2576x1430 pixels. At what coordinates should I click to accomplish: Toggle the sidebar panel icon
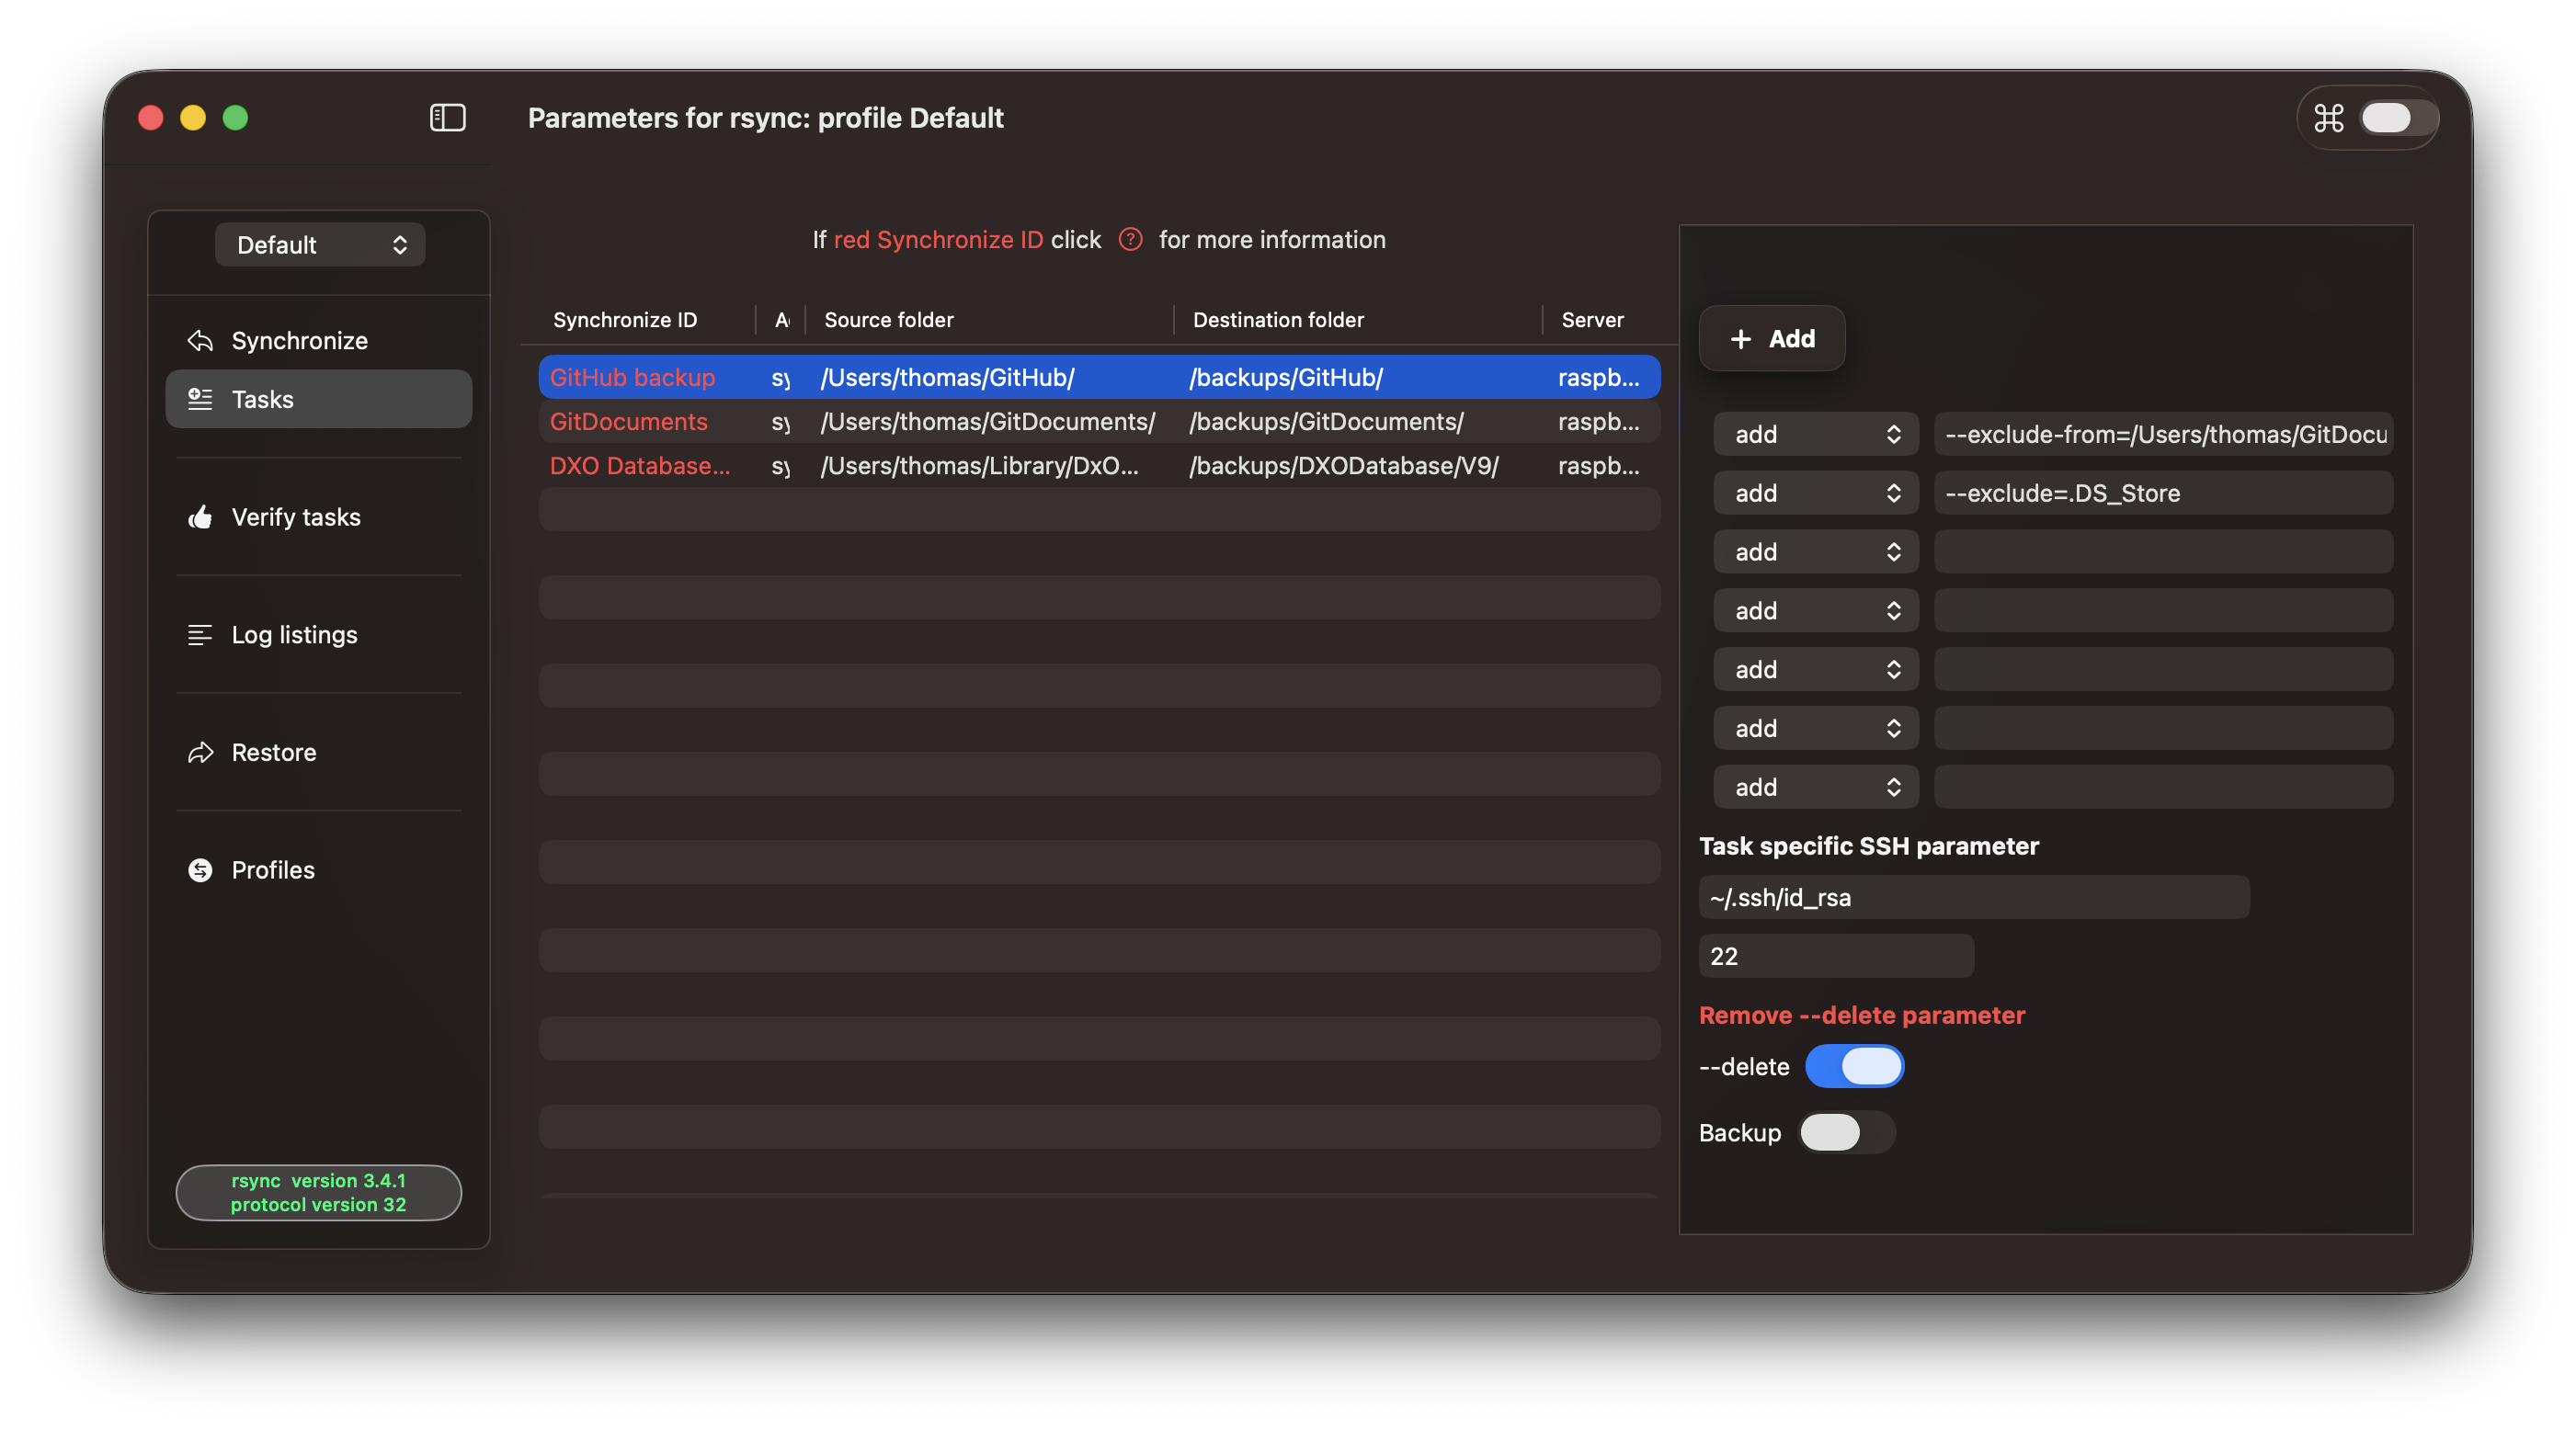click(x=447, y=118)
